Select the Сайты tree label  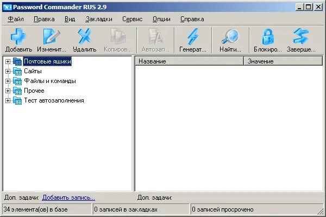point(33,71)
